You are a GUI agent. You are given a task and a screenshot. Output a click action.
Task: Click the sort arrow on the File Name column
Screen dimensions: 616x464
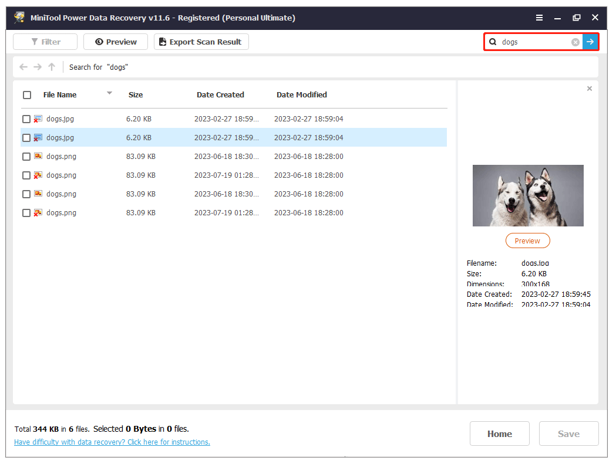coord(110,93)
